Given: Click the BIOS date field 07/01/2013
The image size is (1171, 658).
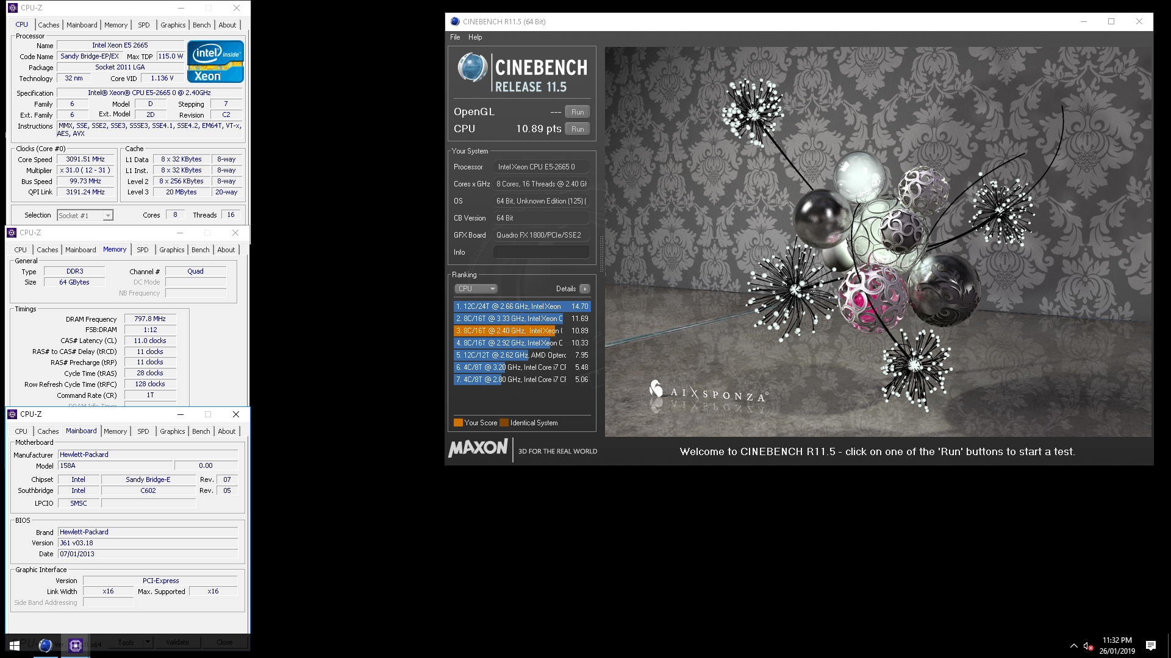Looking at the screenshot, I should (148, 554).
